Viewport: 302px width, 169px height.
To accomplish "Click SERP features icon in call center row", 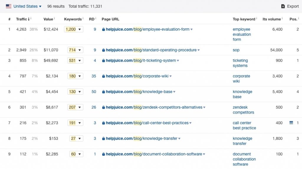I will point(291,123).
